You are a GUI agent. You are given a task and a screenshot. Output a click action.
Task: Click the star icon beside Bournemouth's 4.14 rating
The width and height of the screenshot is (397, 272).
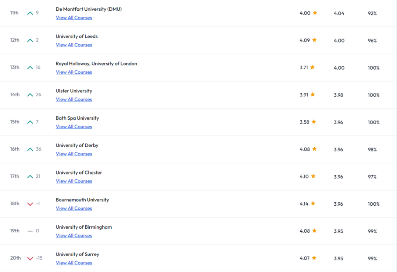(x=313, y=203)
